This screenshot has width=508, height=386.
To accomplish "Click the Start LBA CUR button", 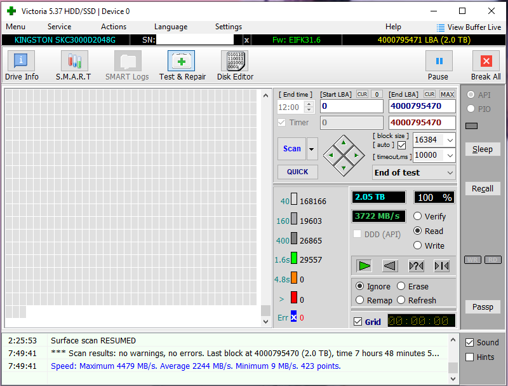I will point(362,94).
